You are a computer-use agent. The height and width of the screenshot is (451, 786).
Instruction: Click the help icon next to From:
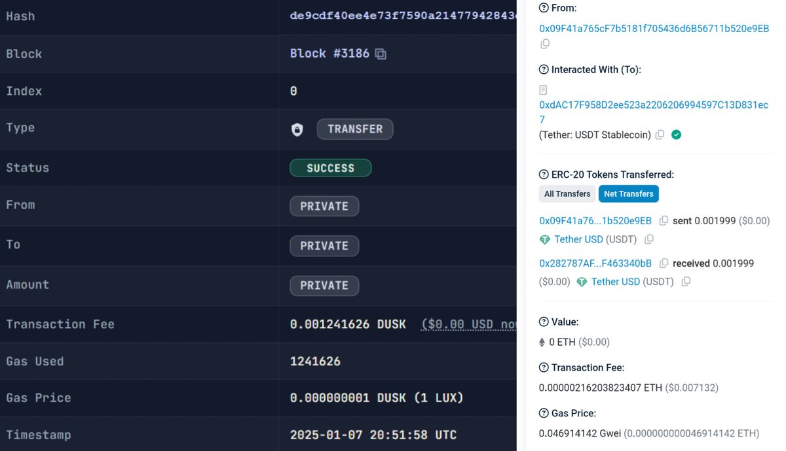coord(544,8)
